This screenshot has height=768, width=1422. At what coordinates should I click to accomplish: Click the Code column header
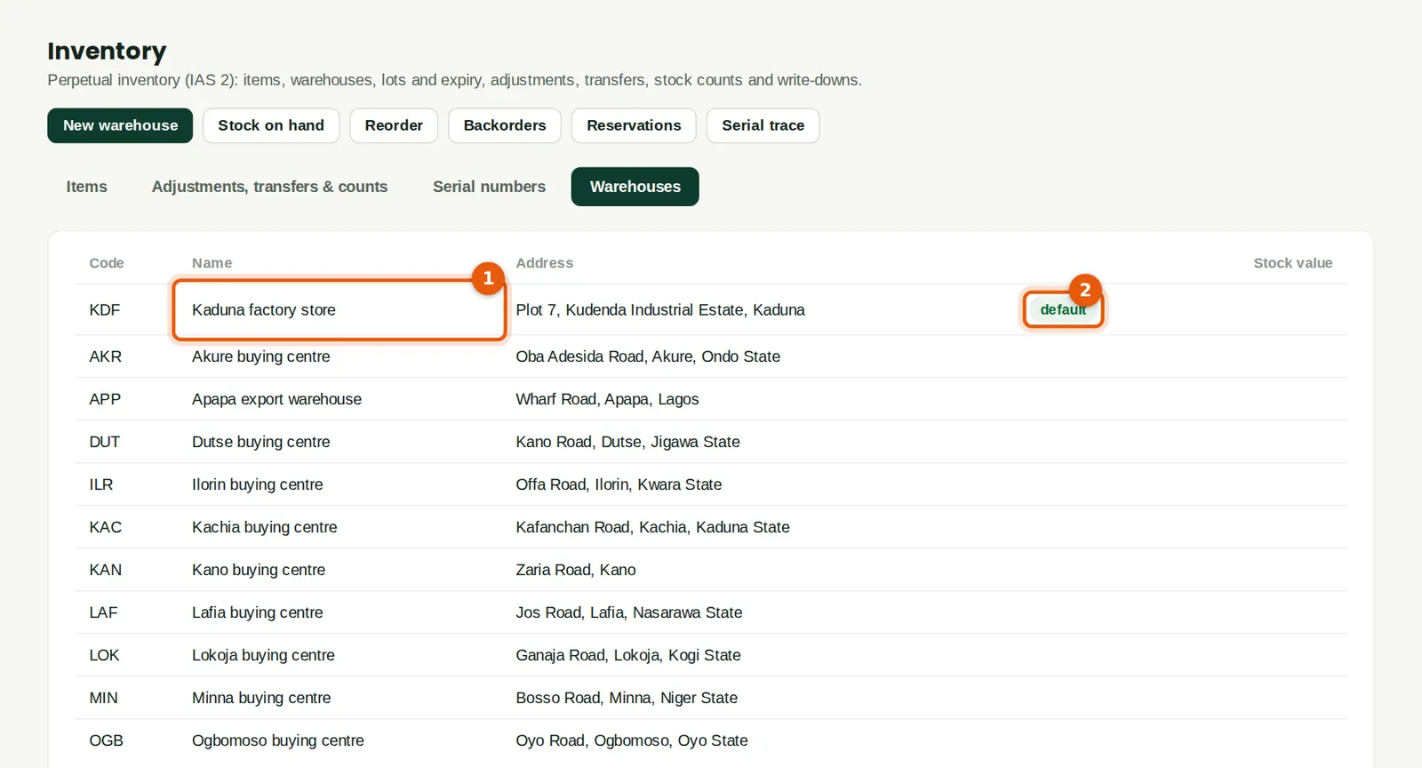[107, 263]
